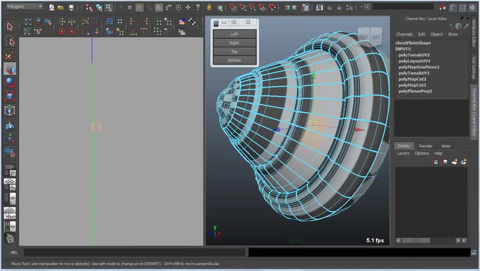Enable select by hierarchy mode

tap(89, 8)
